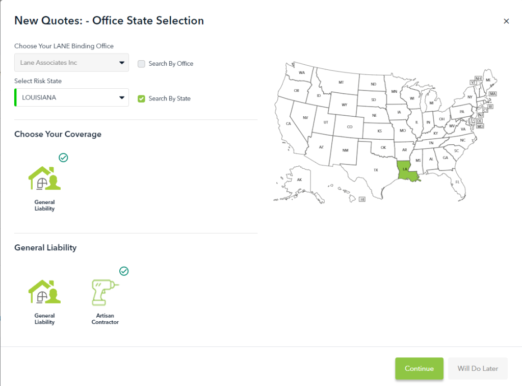Viewport: 522px width, 386px height.
Task: Open the LANE Binding Office dropdown
Action: (71, 62)
